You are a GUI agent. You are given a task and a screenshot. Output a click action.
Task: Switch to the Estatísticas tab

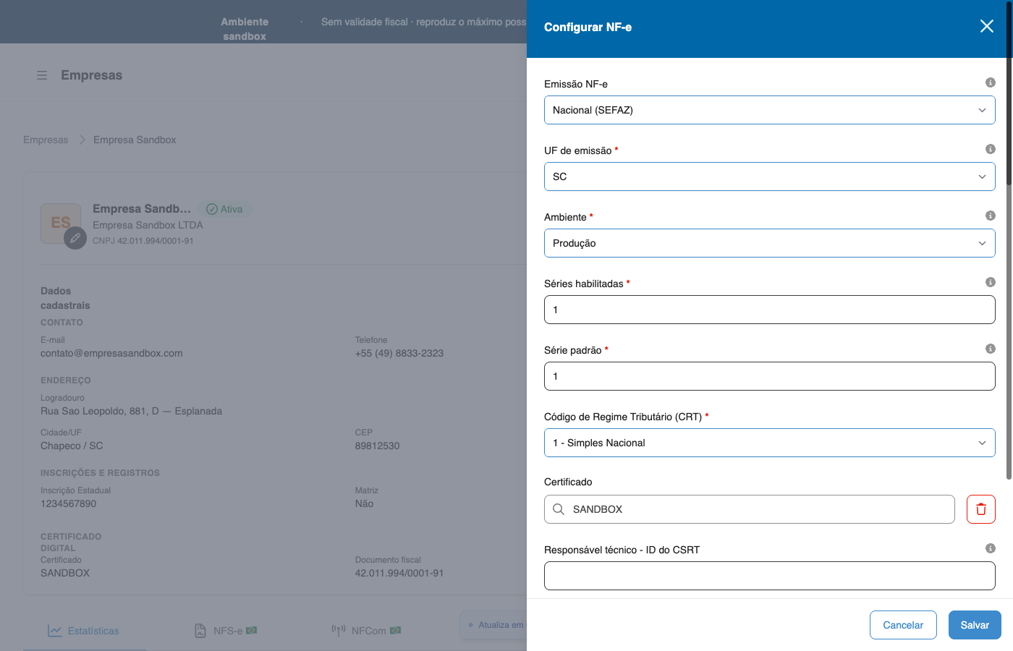84,631
